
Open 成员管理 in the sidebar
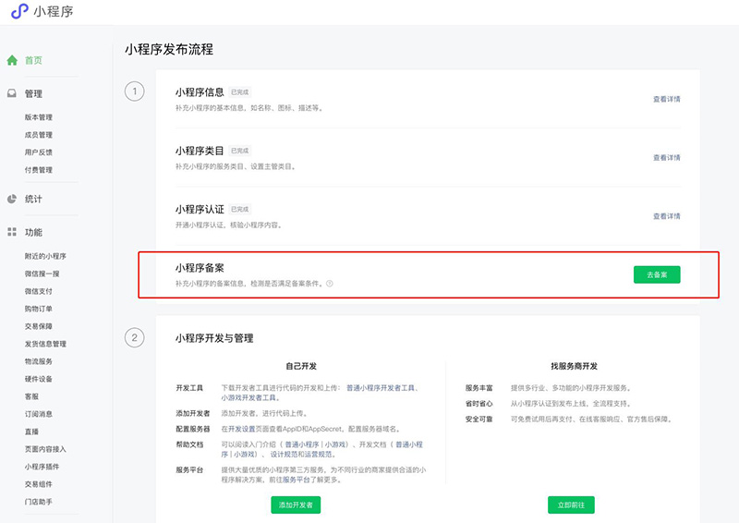click(x=39, y=135)
